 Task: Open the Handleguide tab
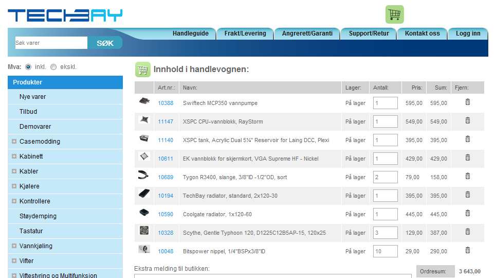tap(190, 33)
